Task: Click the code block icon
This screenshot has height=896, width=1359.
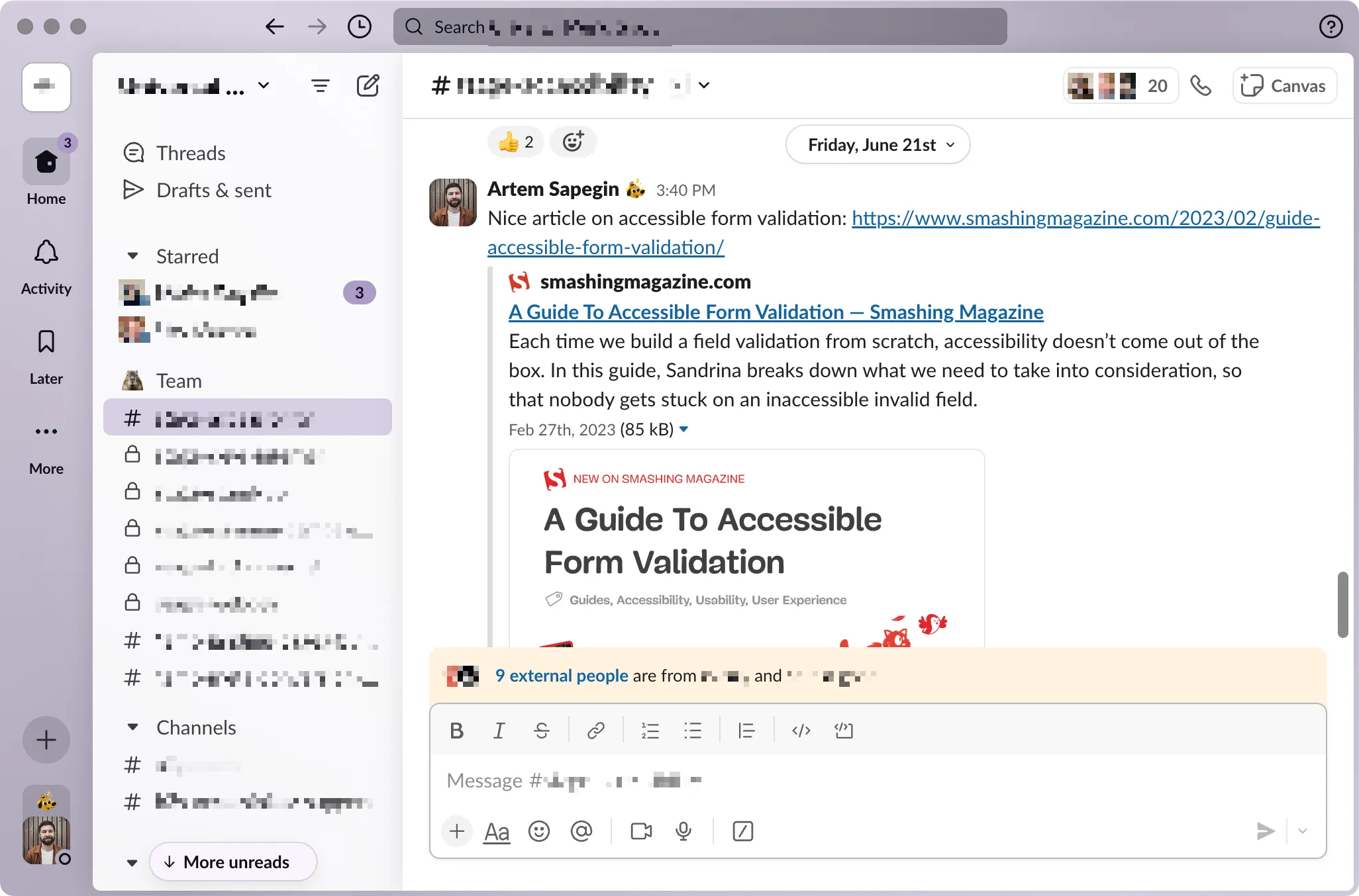Action: (x=844, y=729)
